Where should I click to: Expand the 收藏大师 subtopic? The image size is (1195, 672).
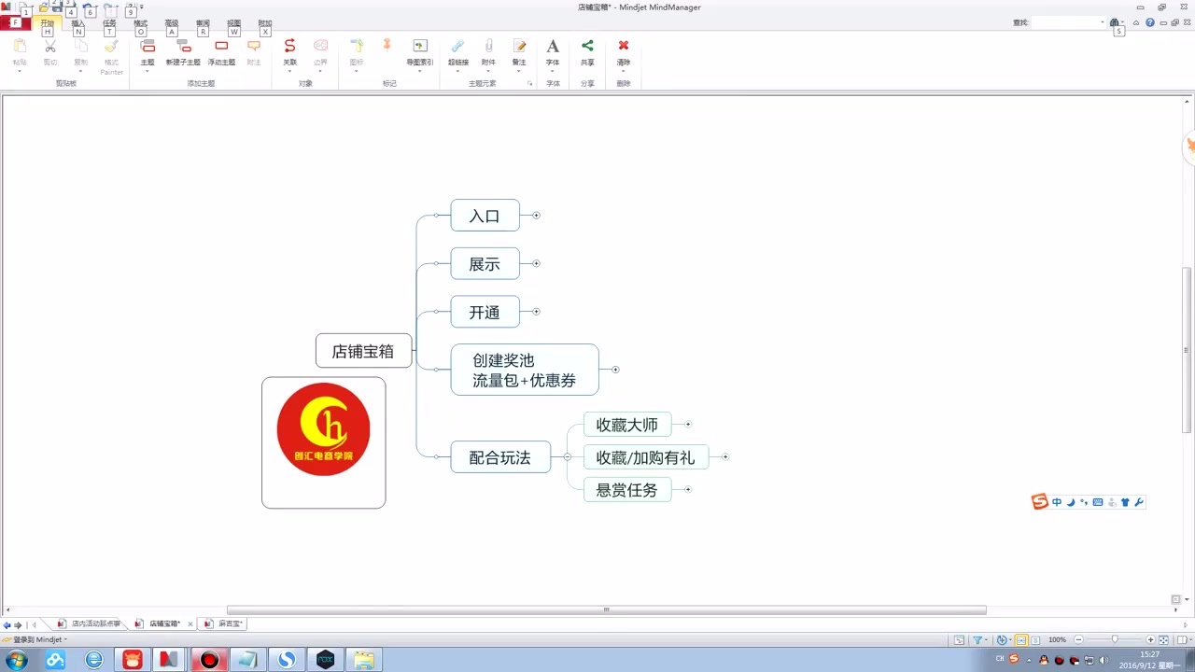[688, 425]
